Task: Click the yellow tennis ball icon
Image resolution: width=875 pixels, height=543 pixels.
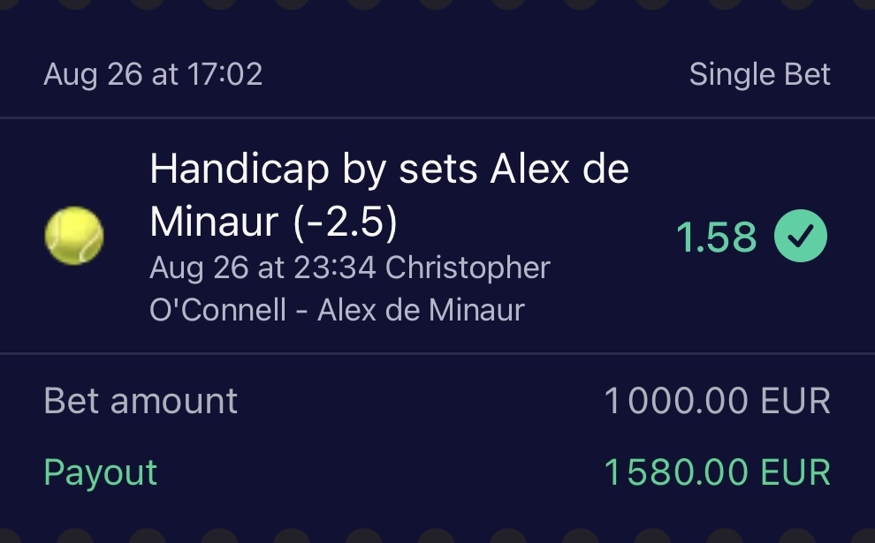Action: [x=74, y=236]
